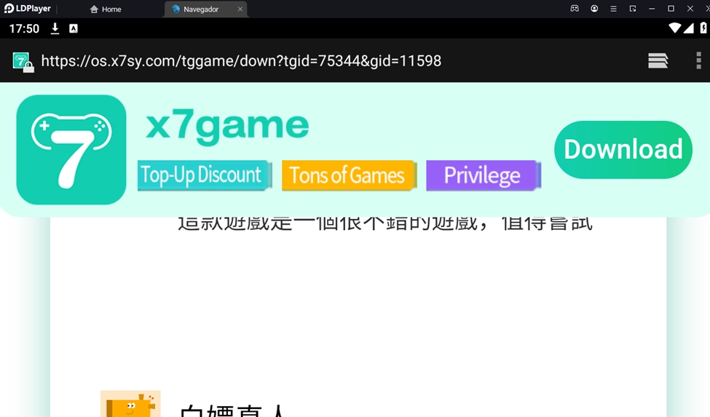This screenshot has height=417, width=710.
Task: Open the gamepad settings icon
Action: tap(575, 9)
